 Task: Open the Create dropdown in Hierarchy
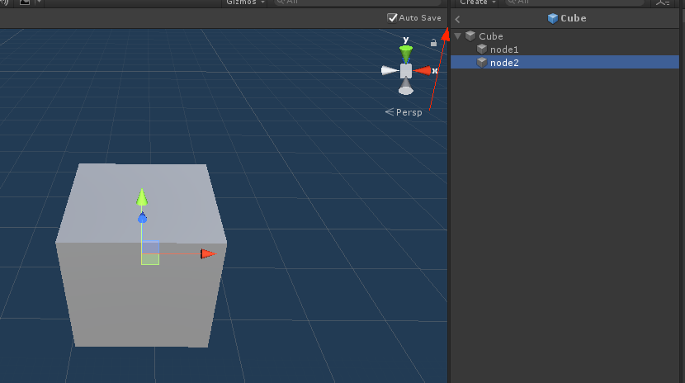(478, 2)
